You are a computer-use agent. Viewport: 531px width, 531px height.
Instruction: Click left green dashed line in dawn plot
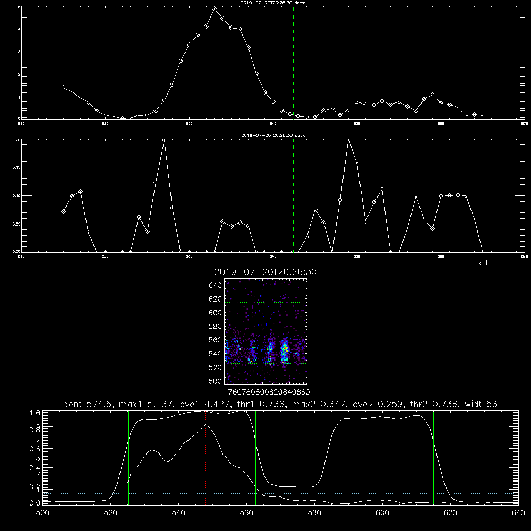click(x=169, y=63)
